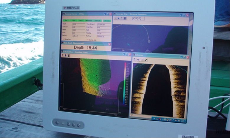The width and height of the screenshot is (230, 138).
Task: Click the sidescan waterfall image
Action: point(159,91)
